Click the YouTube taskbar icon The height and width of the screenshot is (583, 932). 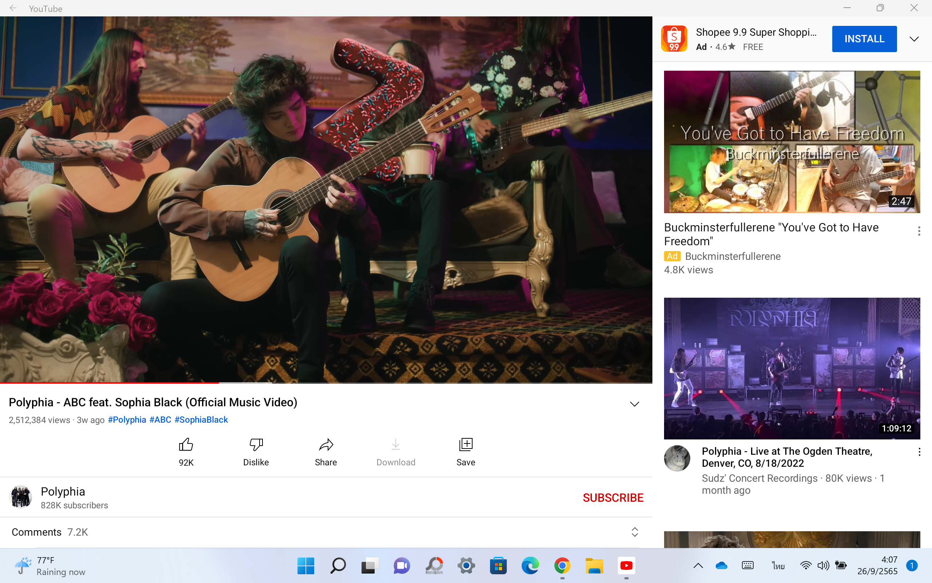(626, 566)
